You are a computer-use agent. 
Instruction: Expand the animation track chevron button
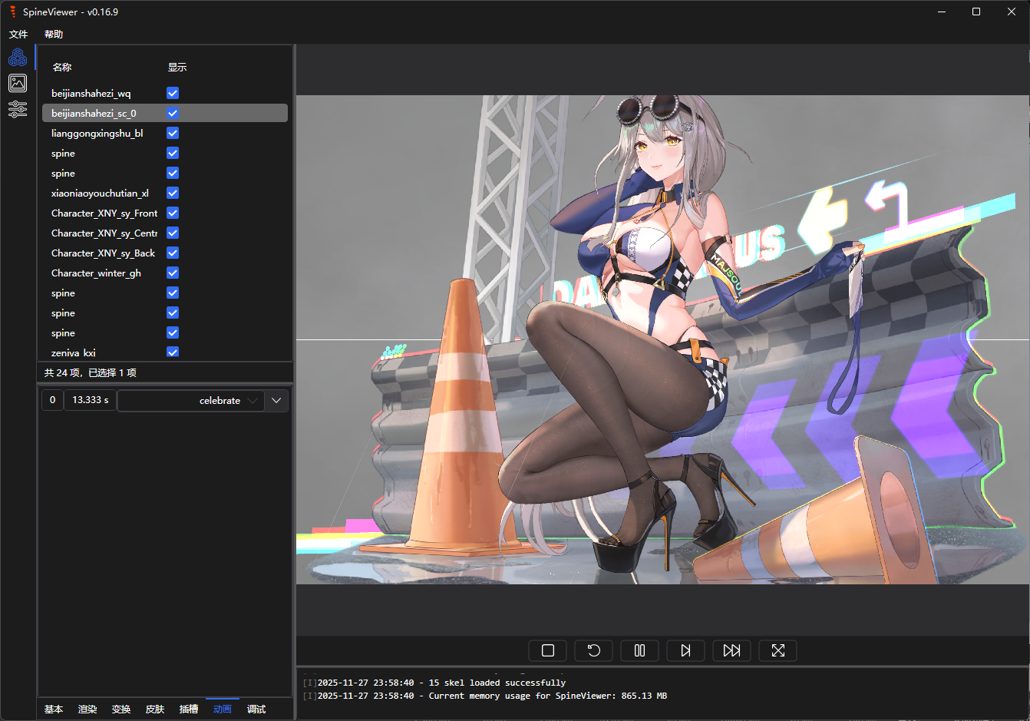pyautogui.click(x=276, y=401)
